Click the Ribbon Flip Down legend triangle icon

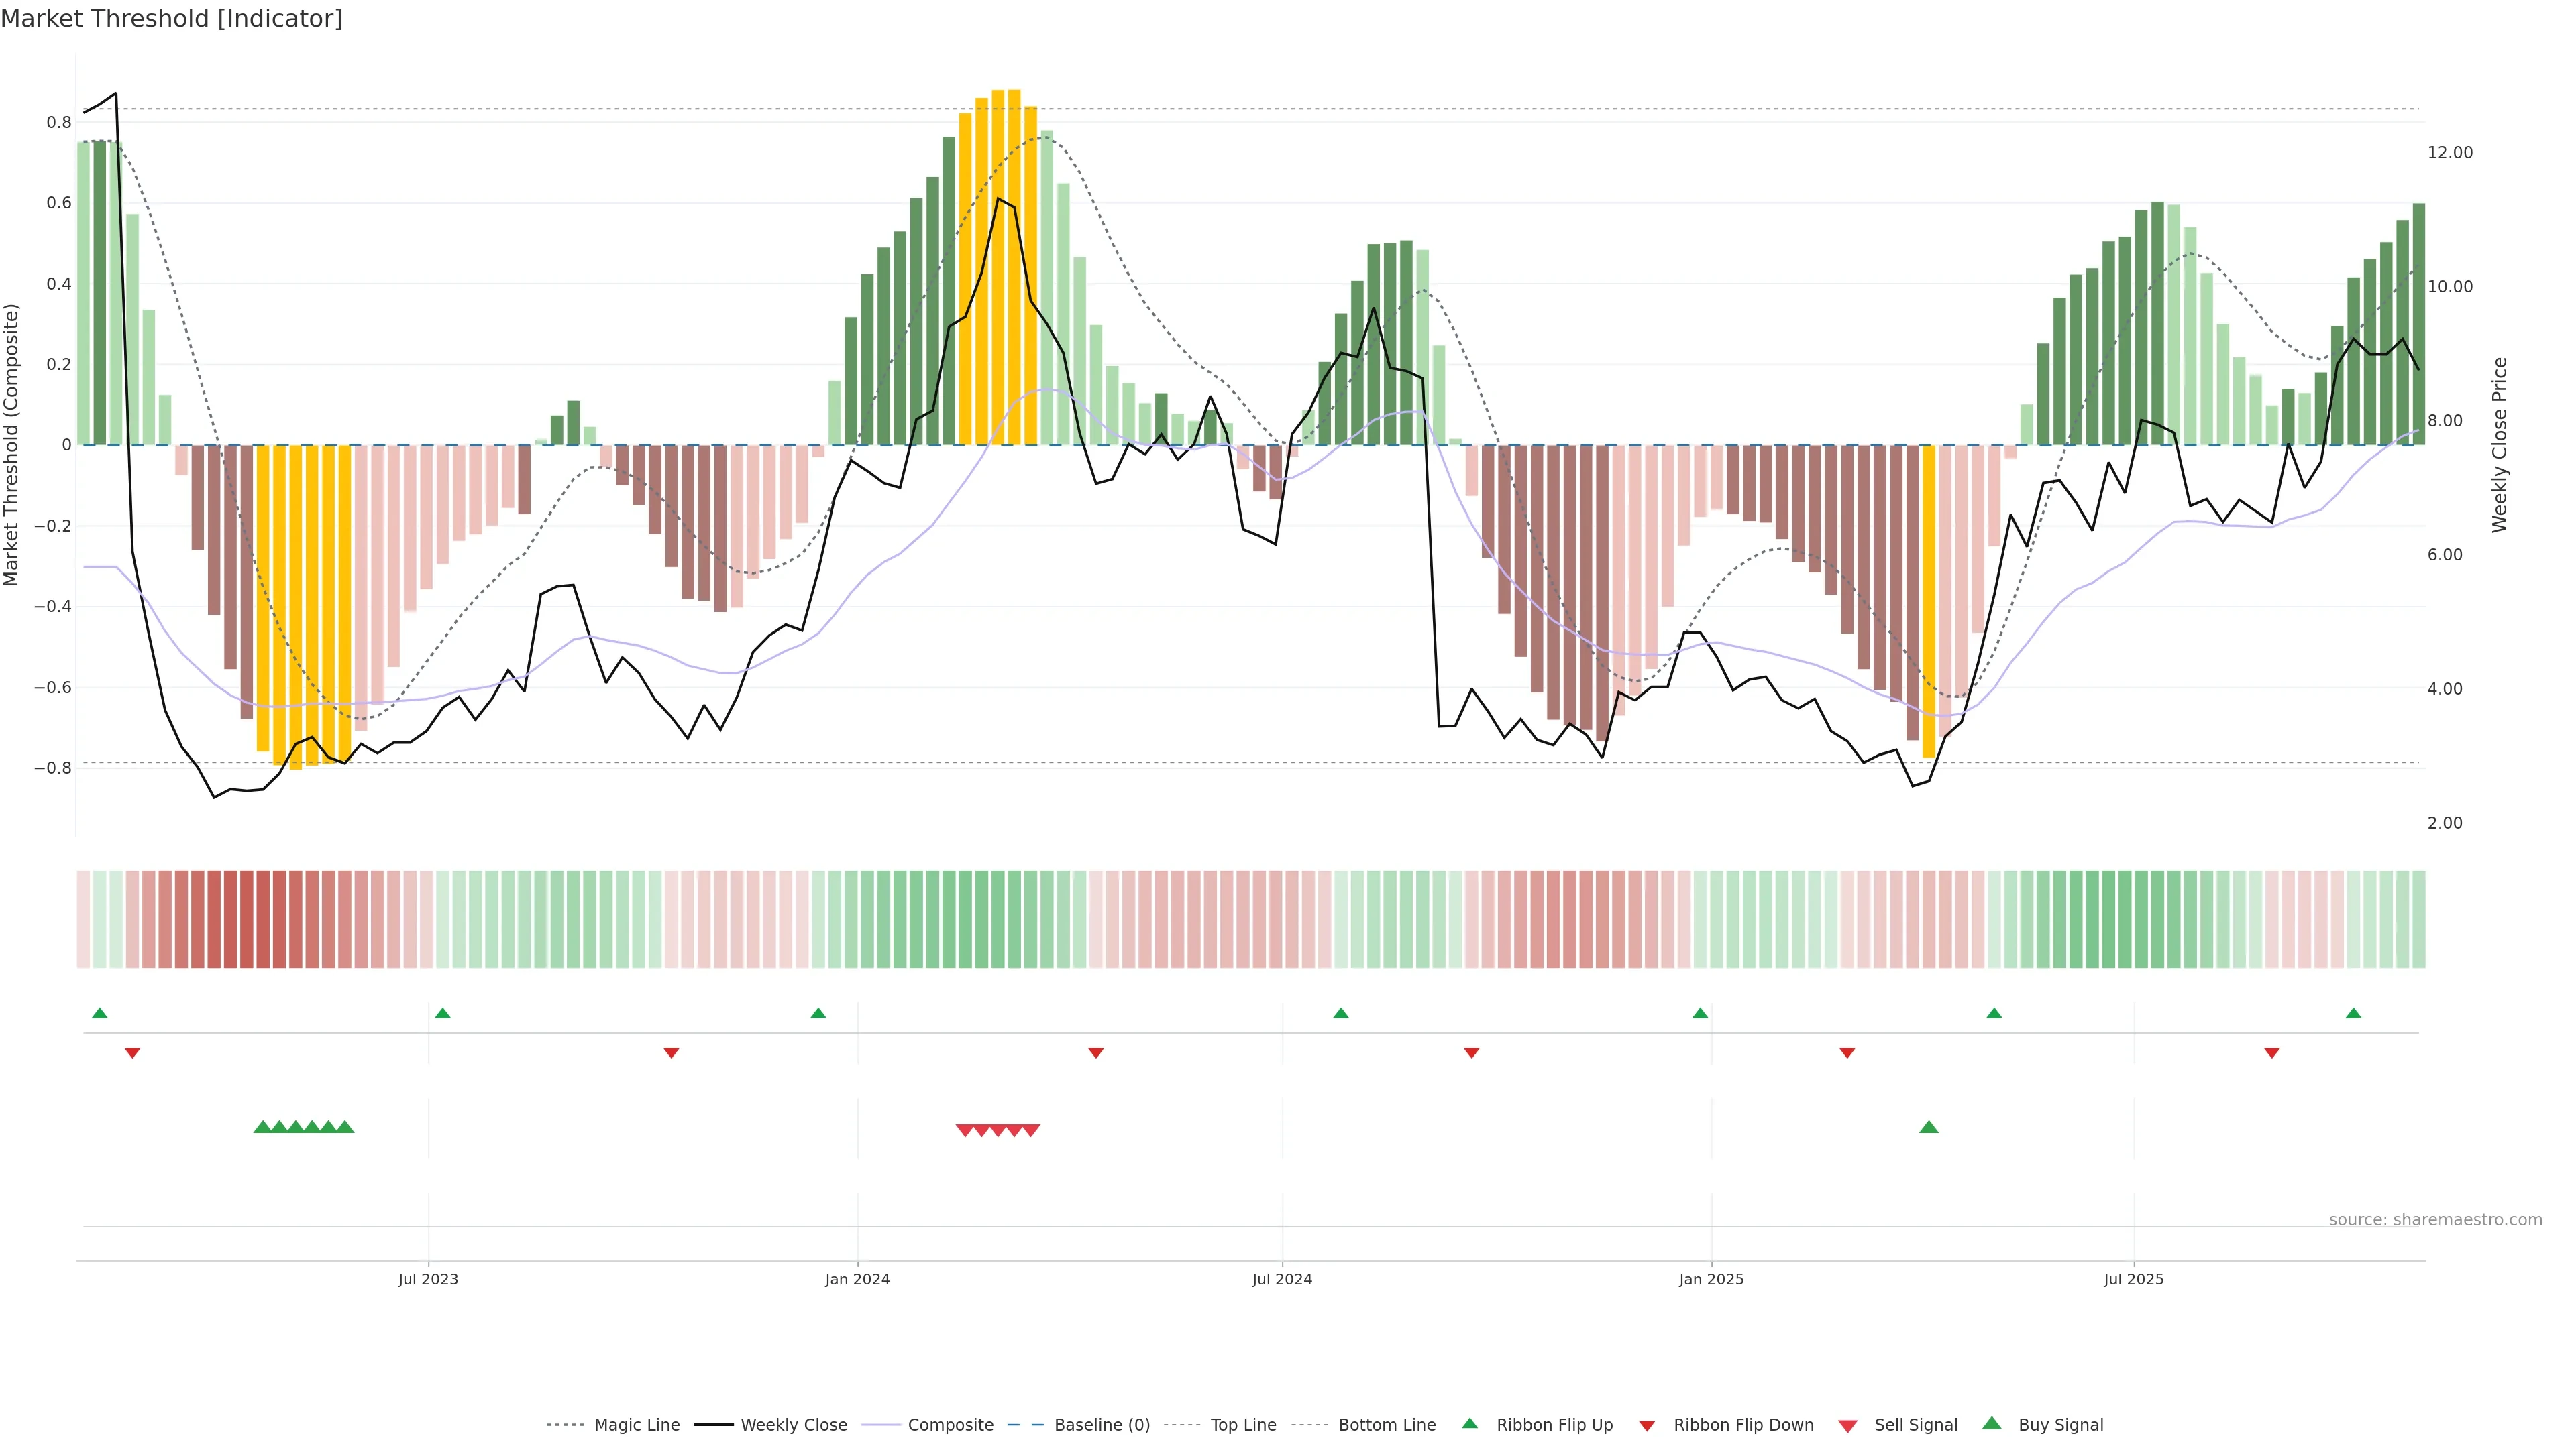point(1647,1426)
